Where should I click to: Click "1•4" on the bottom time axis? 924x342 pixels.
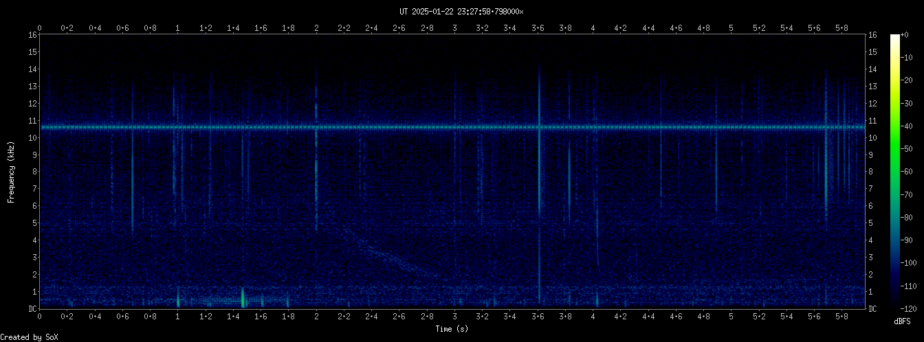point(234,317)
